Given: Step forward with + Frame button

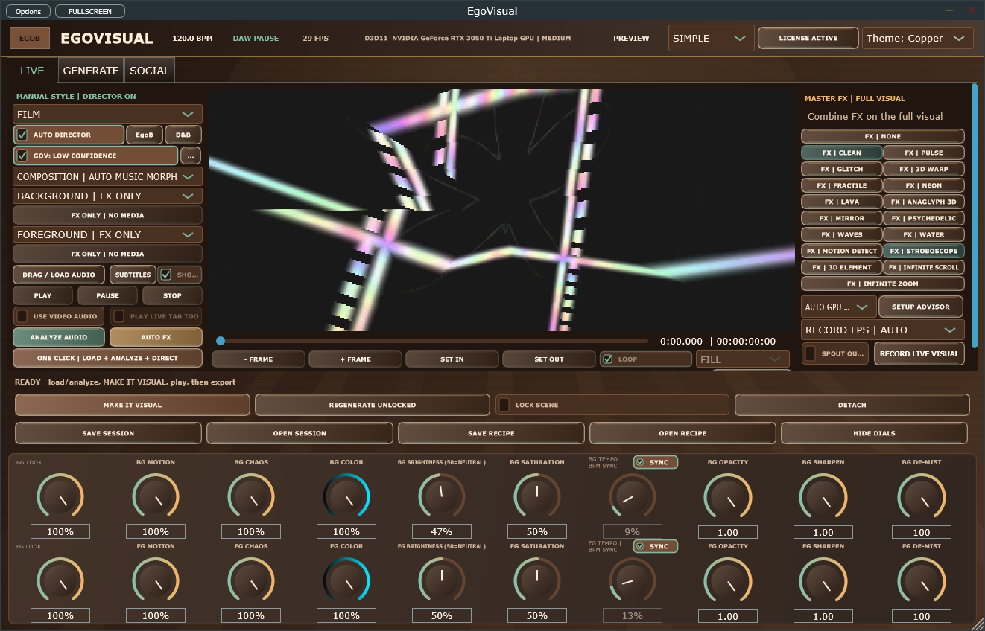Looking at the screenshot, I should coord(355,359).
